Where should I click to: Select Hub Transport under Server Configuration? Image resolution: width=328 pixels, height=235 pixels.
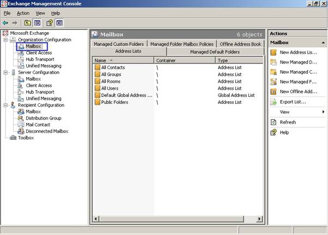click(40, 92)
